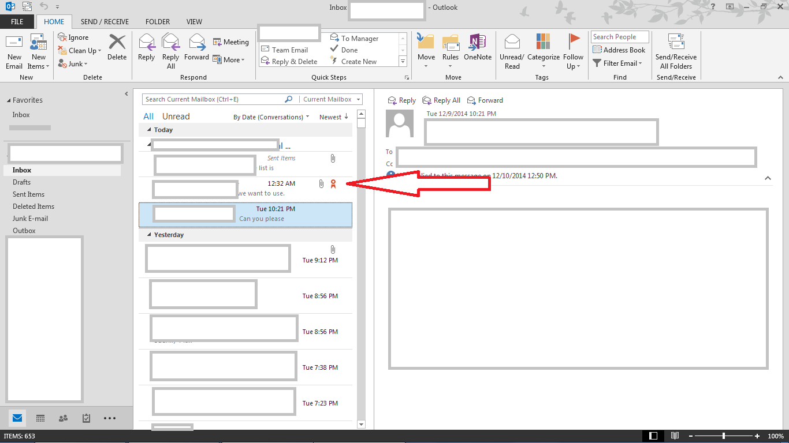Viewport: 789px width, 443px height.
Task: Open the Sent Items folder
Action: coord(28,194)
